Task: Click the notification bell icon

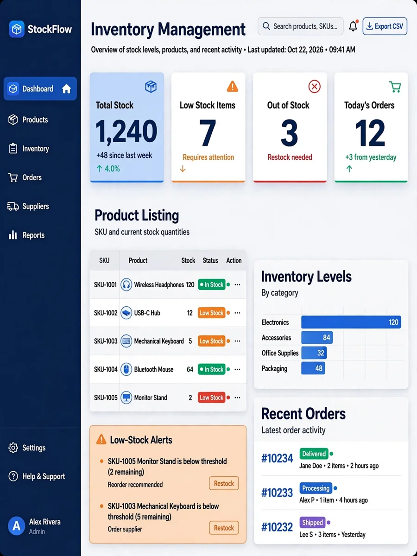Action: [353, 26]
